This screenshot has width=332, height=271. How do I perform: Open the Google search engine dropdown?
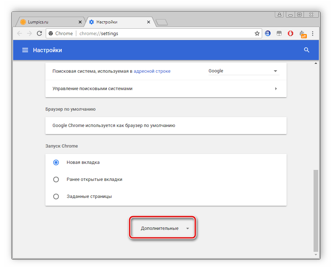(x=243, y=71)
